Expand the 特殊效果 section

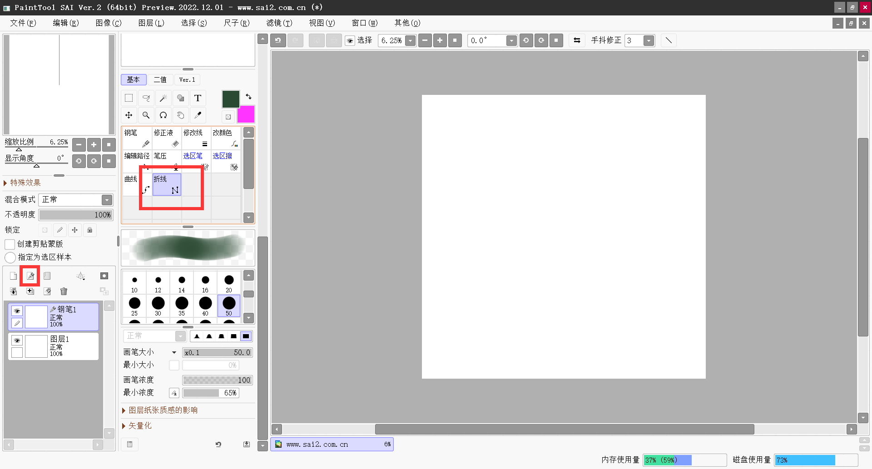coord(23,183)
